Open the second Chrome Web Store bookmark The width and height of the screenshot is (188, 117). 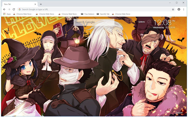45,14
